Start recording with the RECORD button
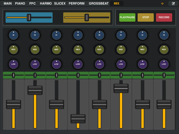The image size is (179, 134). (x=164, y=17)
